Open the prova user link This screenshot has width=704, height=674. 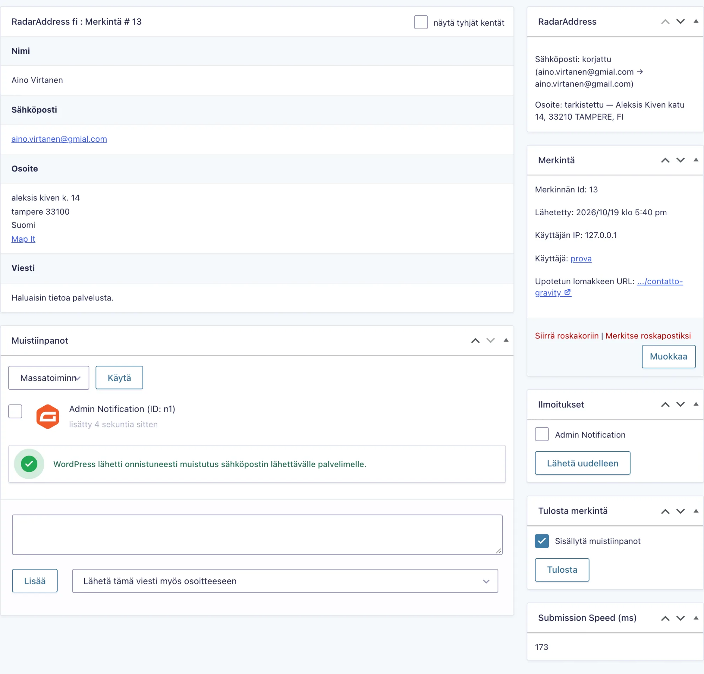click(581, 259)
